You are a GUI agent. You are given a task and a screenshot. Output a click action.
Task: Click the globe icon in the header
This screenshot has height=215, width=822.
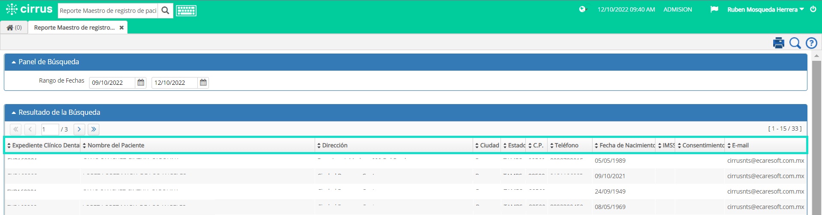(x=582, y=9)
